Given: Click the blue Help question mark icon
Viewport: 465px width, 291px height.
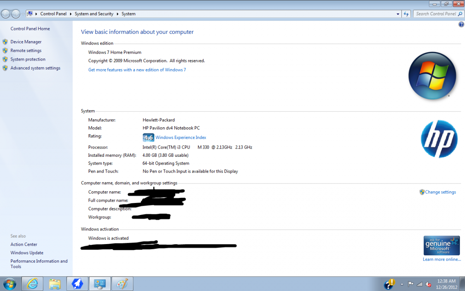Looking at the screenshot, I should pos(461,24).
